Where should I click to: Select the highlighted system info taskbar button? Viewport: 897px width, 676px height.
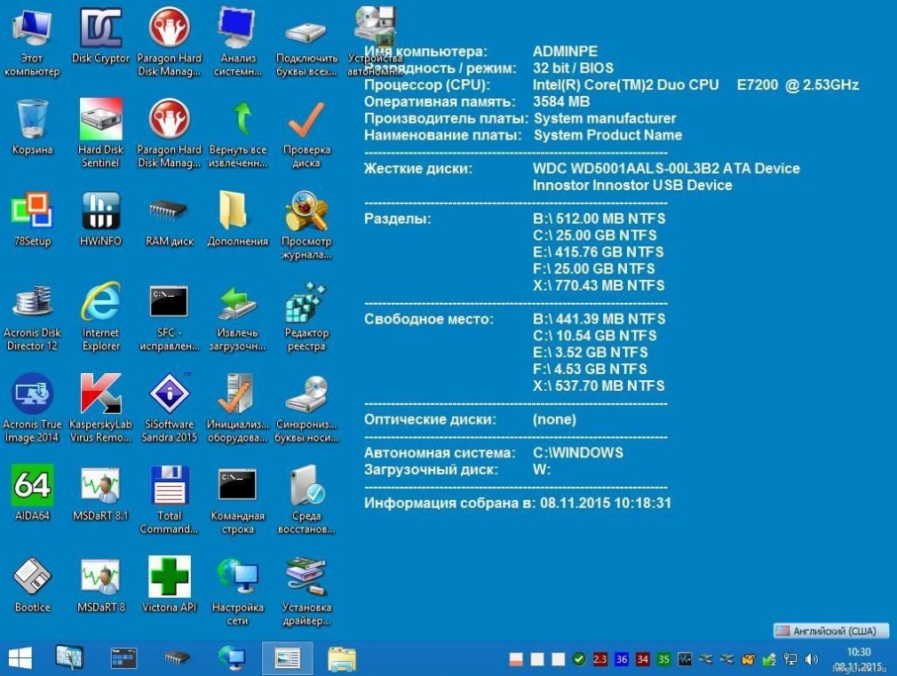(x=287, y=658)
